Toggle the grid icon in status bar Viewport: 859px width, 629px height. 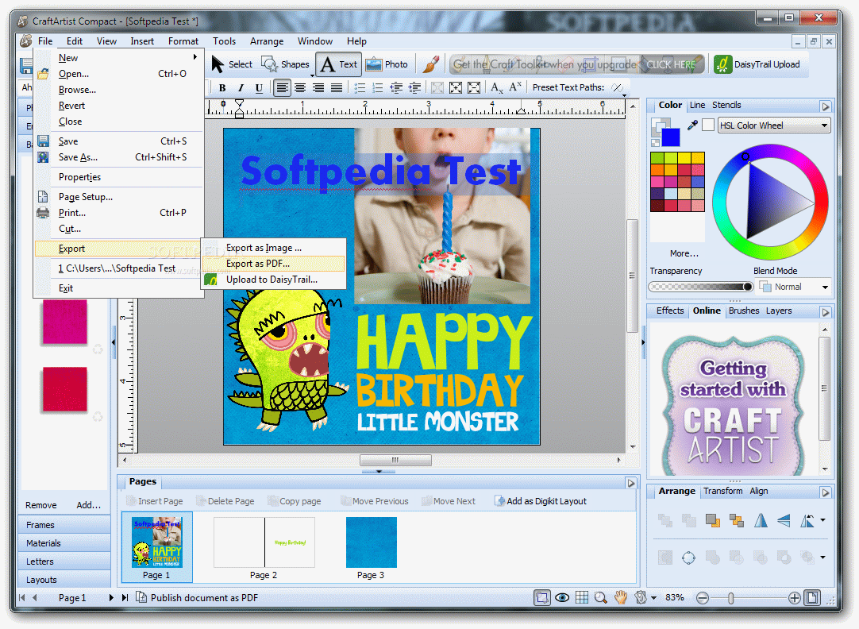pyautogui.click(x=582, y=598)
